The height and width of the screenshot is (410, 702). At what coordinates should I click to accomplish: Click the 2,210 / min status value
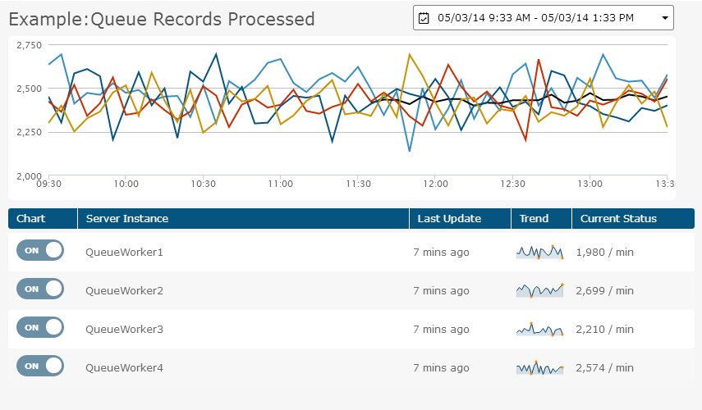(605, 329)
